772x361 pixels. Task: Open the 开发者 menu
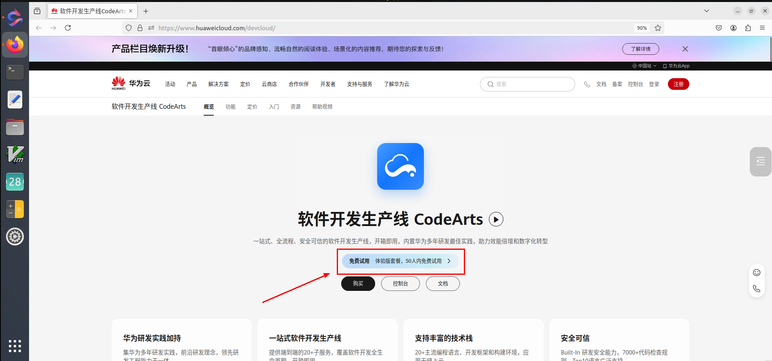[328, 84]
